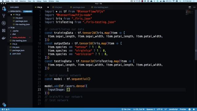197x111 pixels.
Task: Open the Docker view icon
Action: tap(4, 38)
